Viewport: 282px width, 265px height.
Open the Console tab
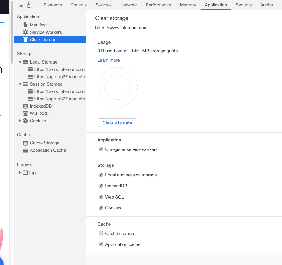click(79, 5)
